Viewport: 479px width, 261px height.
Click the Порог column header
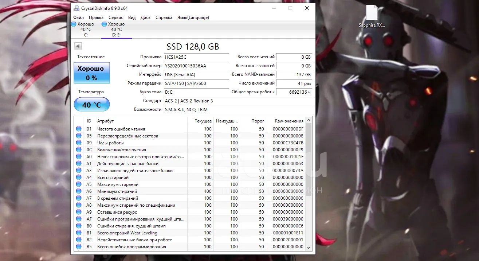click(x=253, y=121)
